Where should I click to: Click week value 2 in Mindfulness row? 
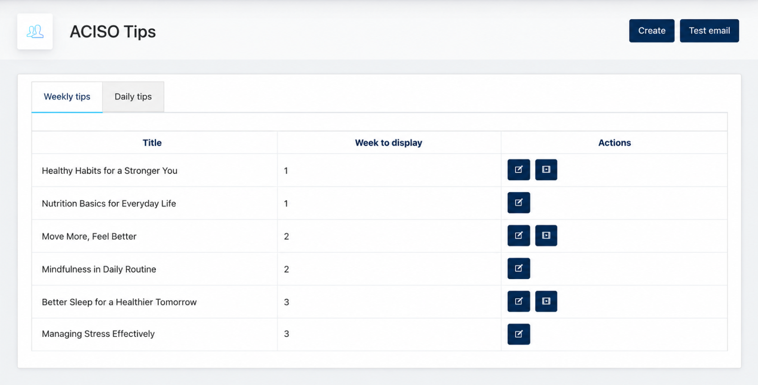coord(287,269)
